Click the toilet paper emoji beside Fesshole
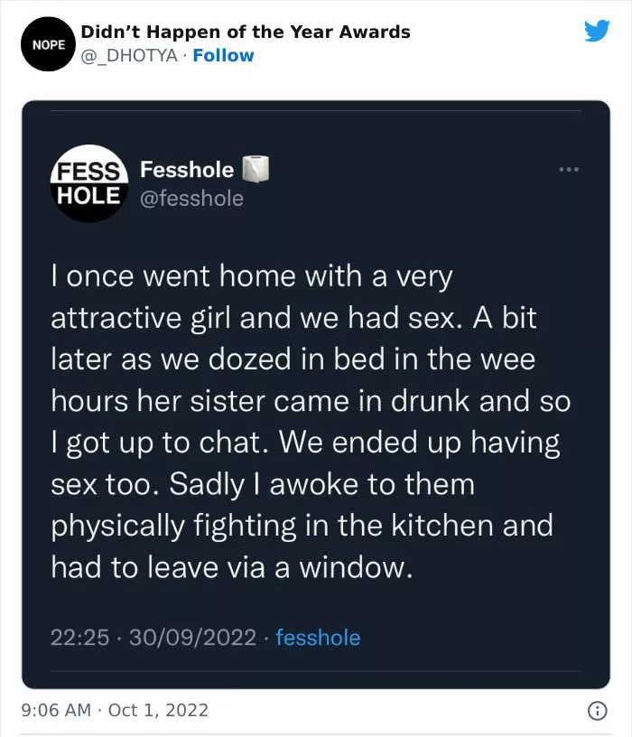Viewport: 632px width, 737px height. point(257,169)
